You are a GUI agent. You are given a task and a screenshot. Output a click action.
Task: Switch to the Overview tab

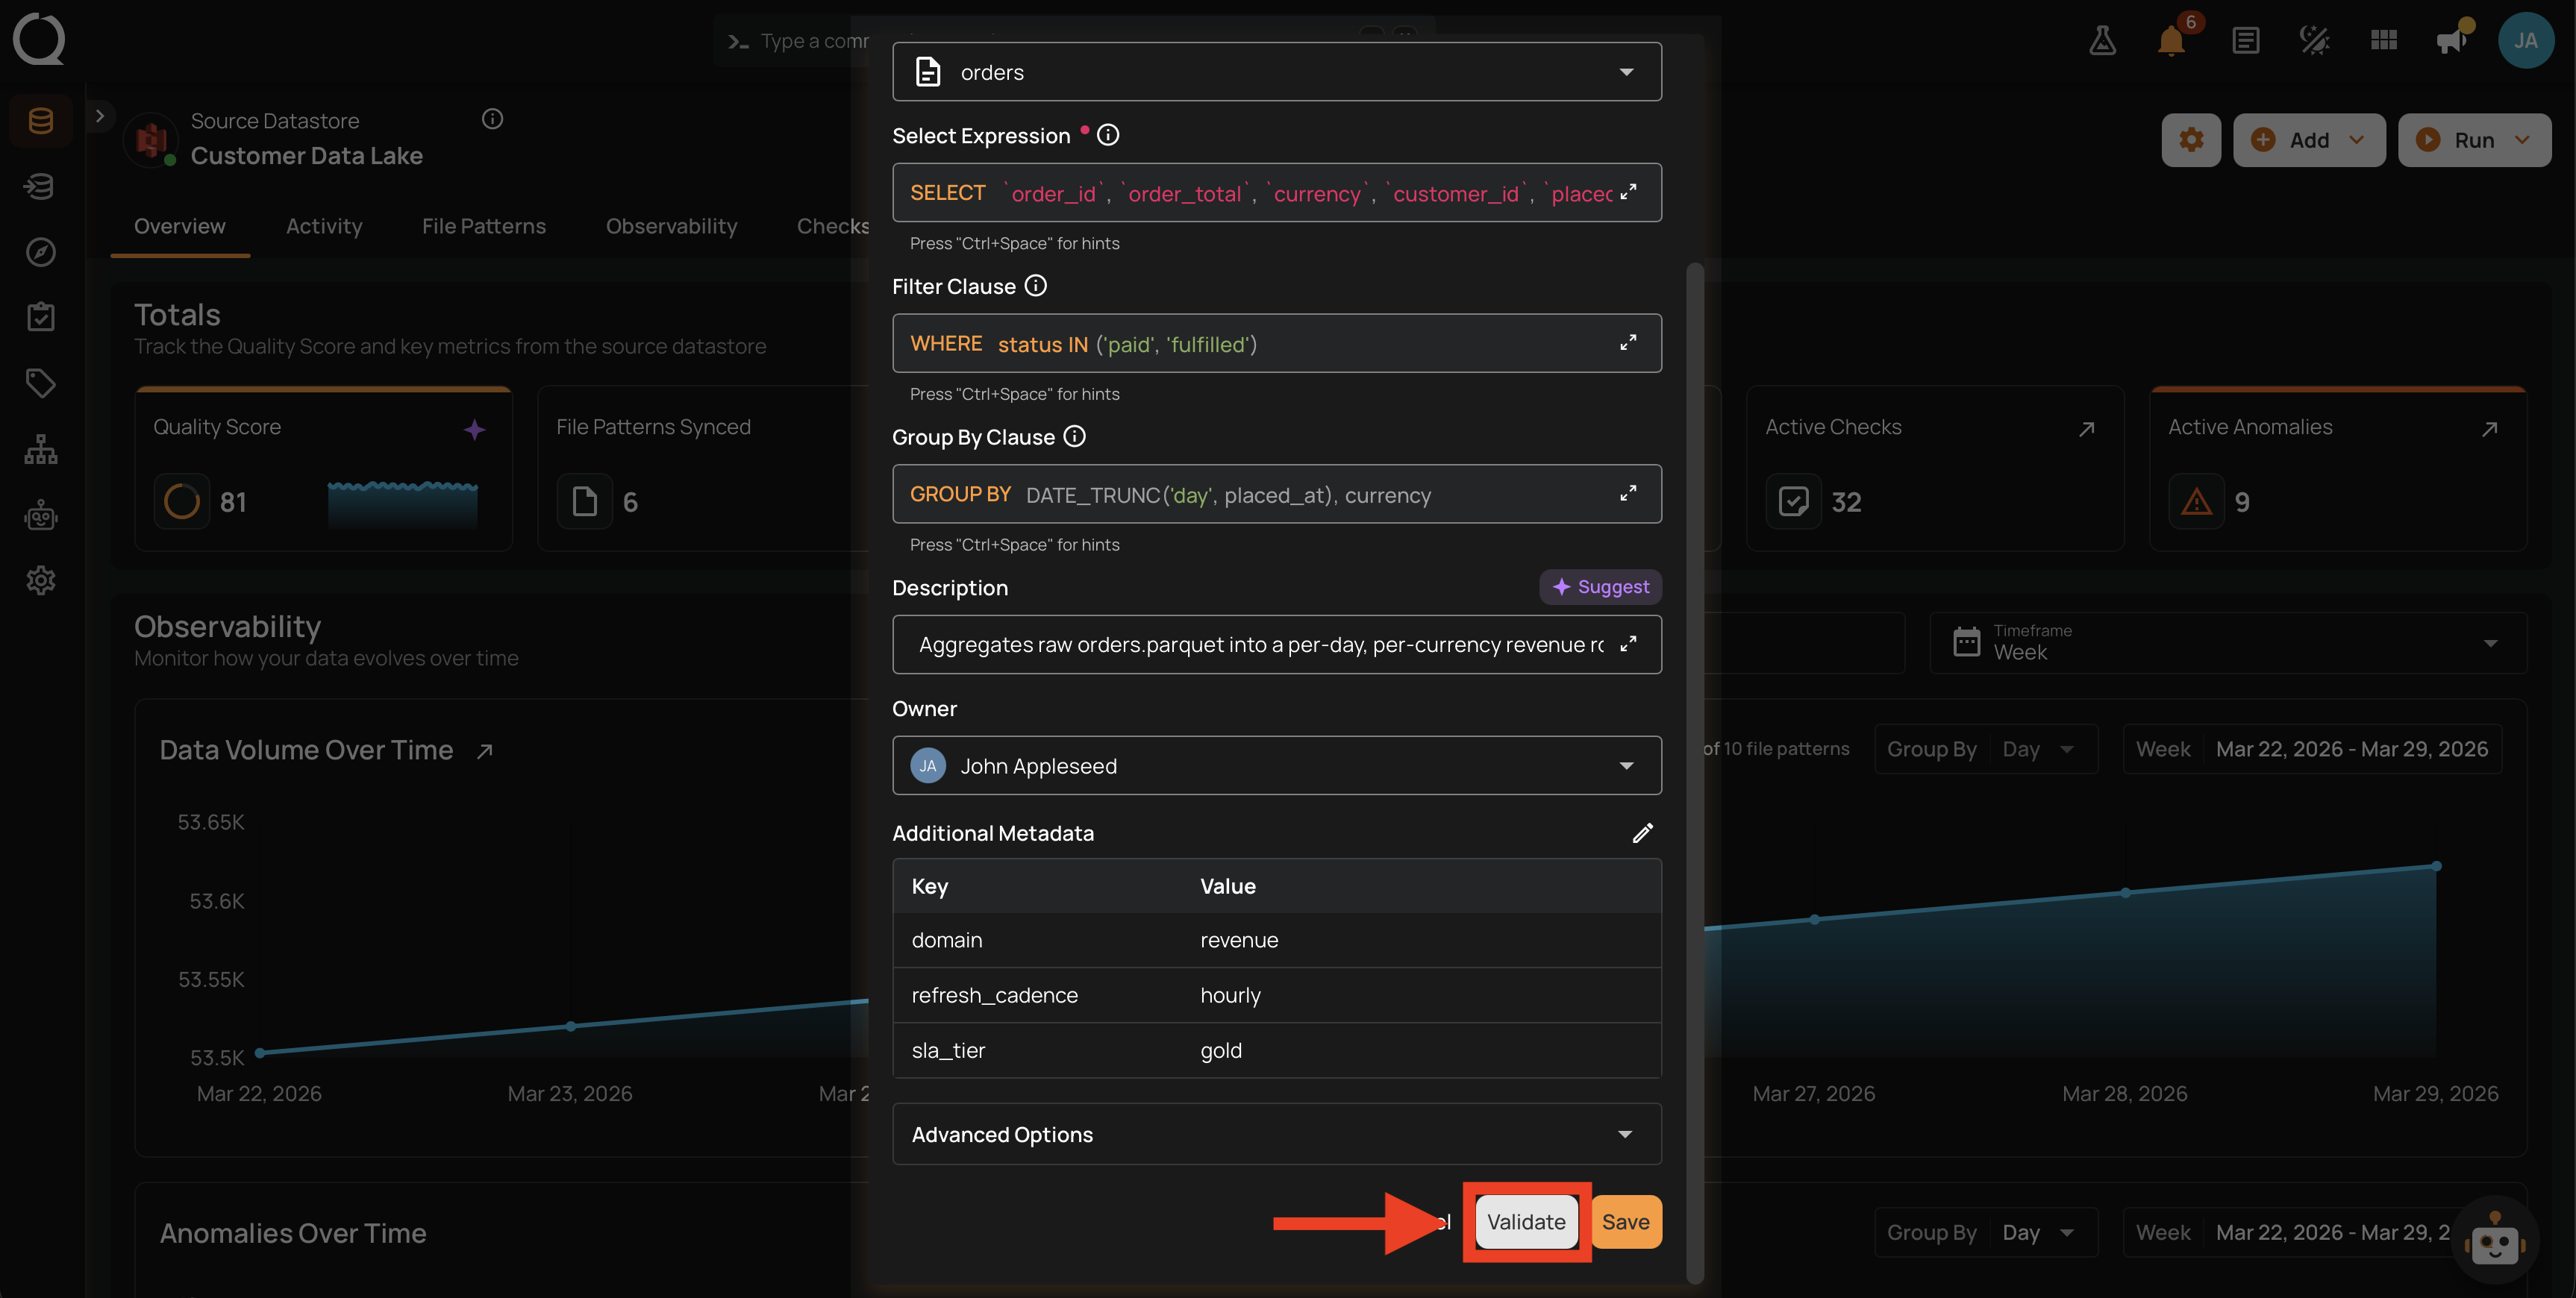click(x=180, y=226)
